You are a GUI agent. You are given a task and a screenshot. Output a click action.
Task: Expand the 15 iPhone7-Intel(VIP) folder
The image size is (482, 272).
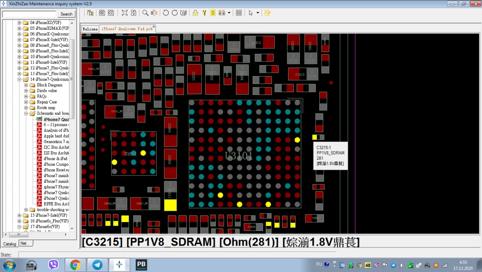(19, 215)
